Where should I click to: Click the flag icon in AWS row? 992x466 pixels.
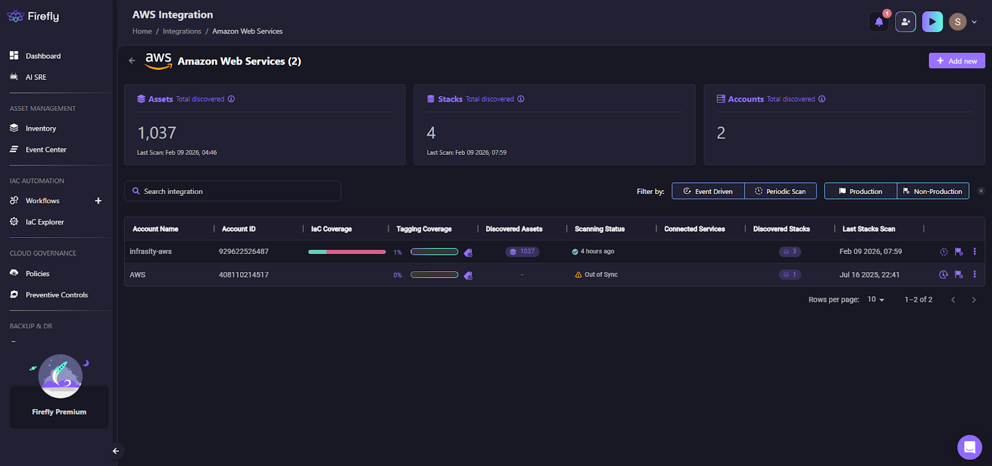pos(959,275)
